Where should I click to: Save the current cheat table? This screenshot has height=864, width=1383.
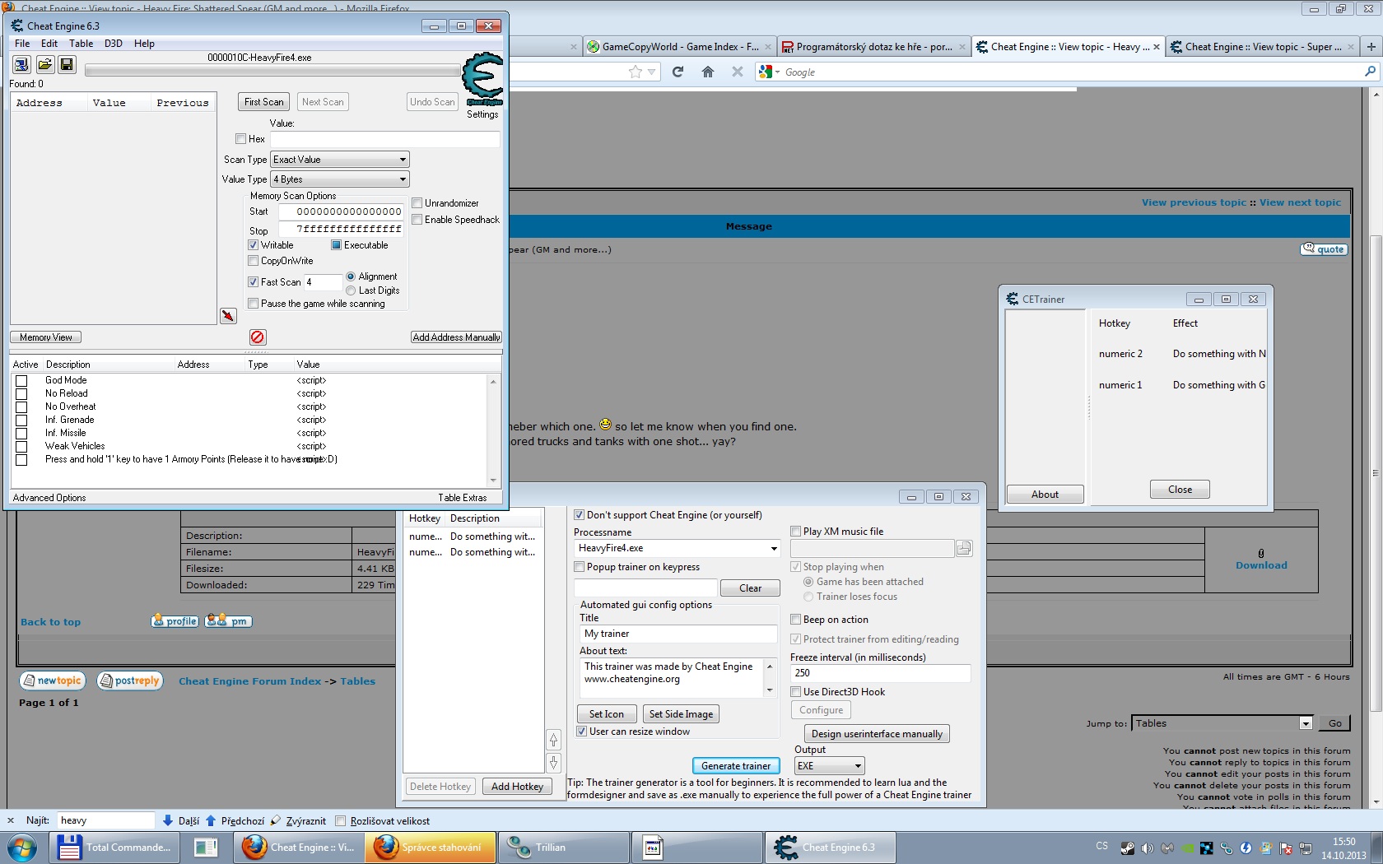coord(67,64)
